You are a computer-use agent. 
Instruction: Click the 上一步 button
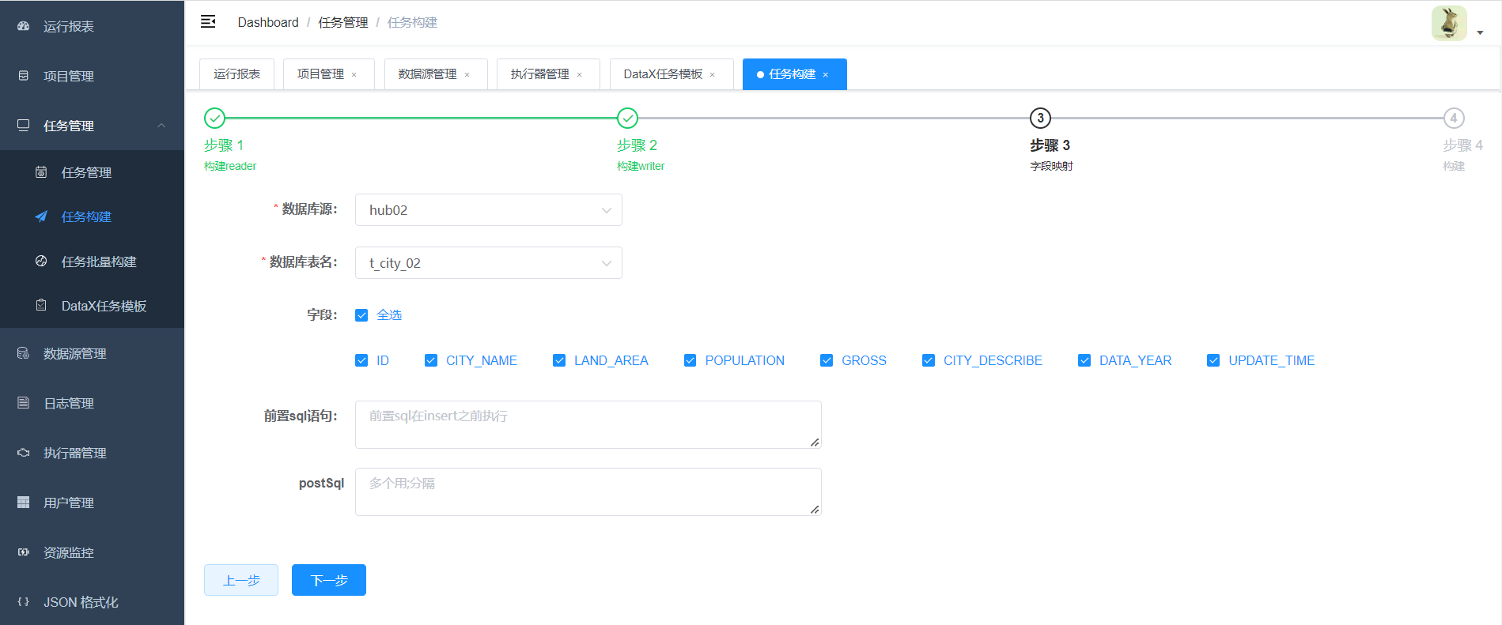pos(241,580)
